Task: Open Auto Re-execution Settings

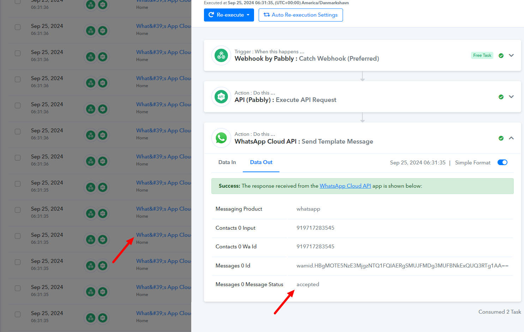Action: coord(301,15)
